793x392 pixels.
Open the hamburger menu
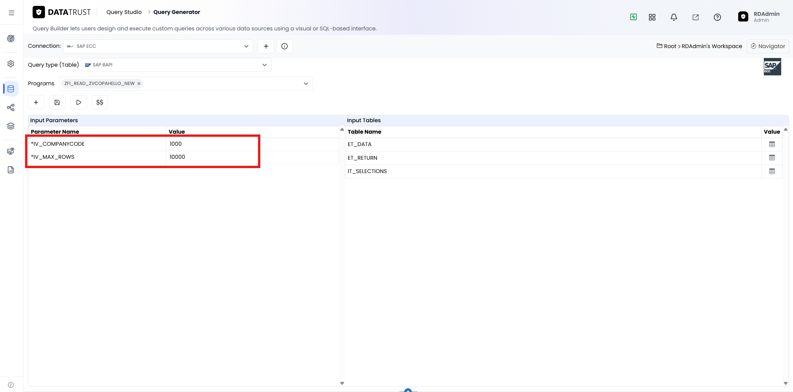11,13
